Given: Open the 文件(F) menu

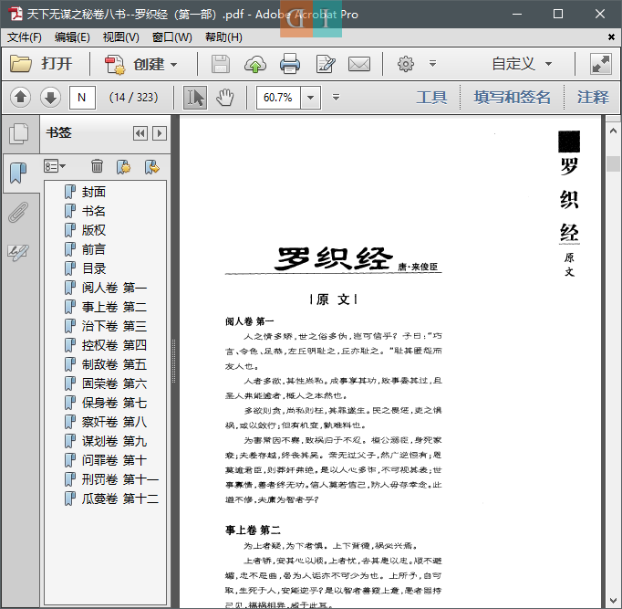Looking at the screenshot, I should click(25, 37).
